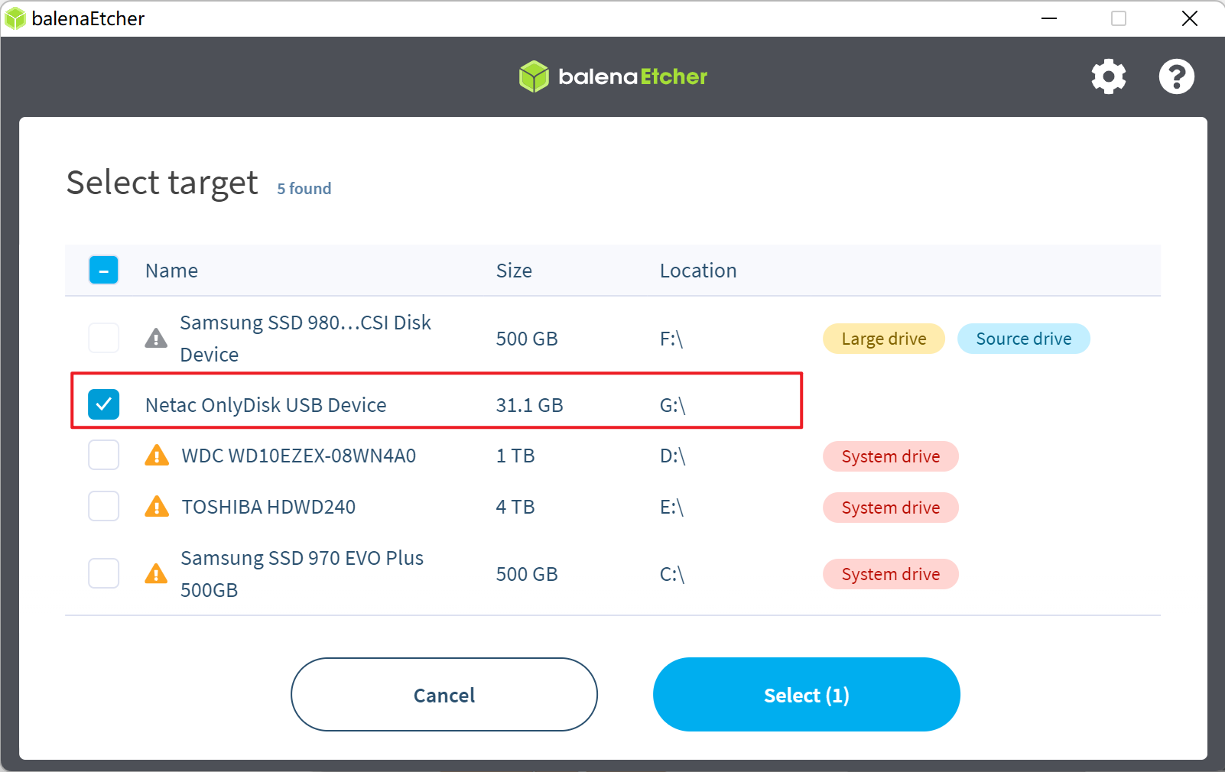Check the TOSHIBA HDWD240 drive checkbox

click(x=104, y=506)
